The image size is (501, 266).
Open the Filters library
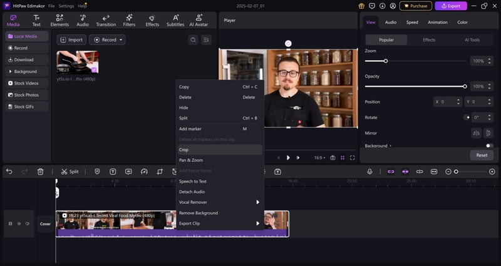coord(129,21)
